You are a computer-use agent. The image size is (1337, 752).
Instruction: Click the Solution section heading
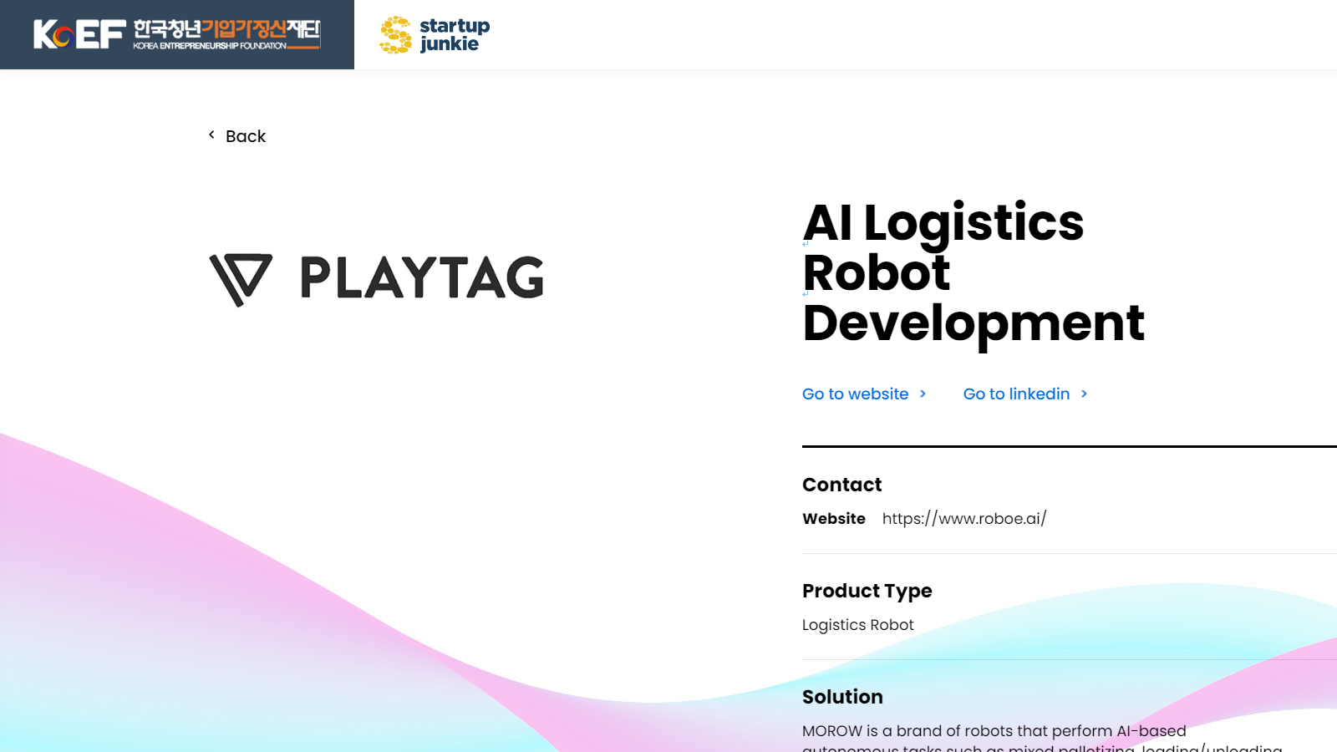point(842,697)
